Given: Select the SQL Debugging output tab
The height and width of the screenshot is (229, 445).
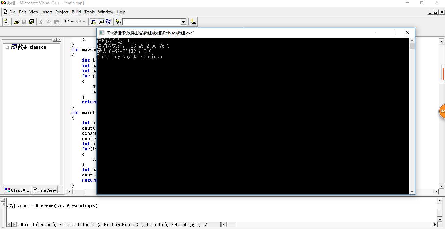Looking at the screenshot, I should (x=186, y=224).
